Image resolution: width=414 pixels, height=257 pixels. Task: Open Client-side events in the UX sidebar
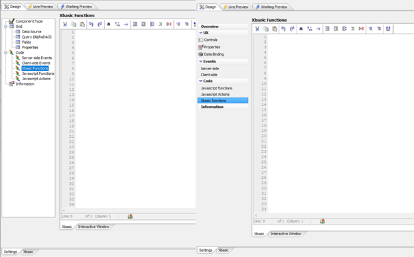[209, 75]
